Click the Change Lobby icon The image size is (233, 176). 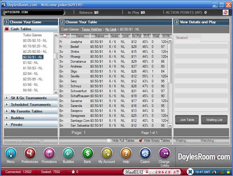(164, 153)
